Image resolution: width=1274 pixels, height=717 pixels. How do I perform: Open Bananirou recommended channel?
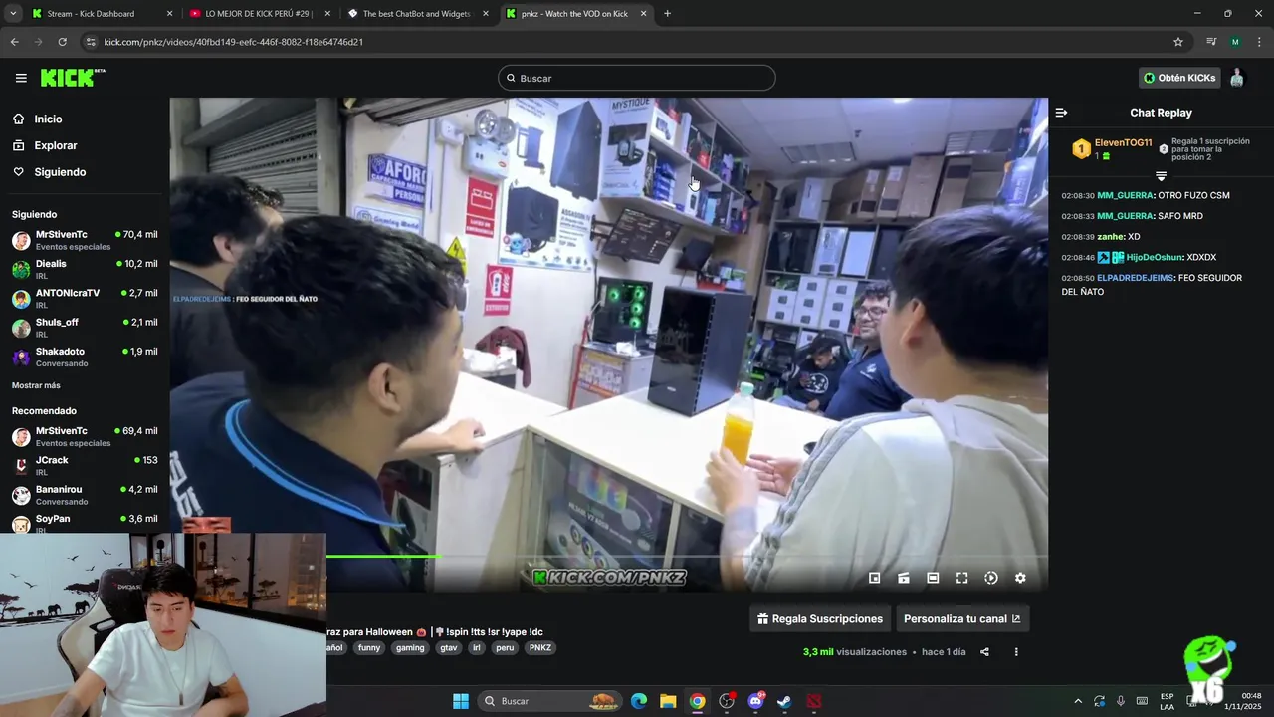tap(85, 495)
